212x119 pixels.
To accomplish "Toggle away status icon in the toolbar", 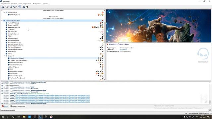I will click(x=14, y=7).
